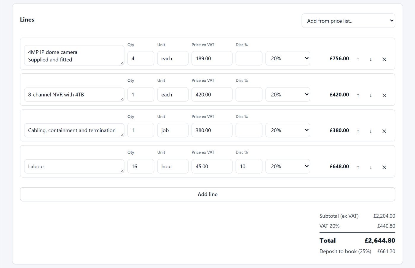415x268 pixels.
Task: Edit the 189.00 price field
Action: 212,58
